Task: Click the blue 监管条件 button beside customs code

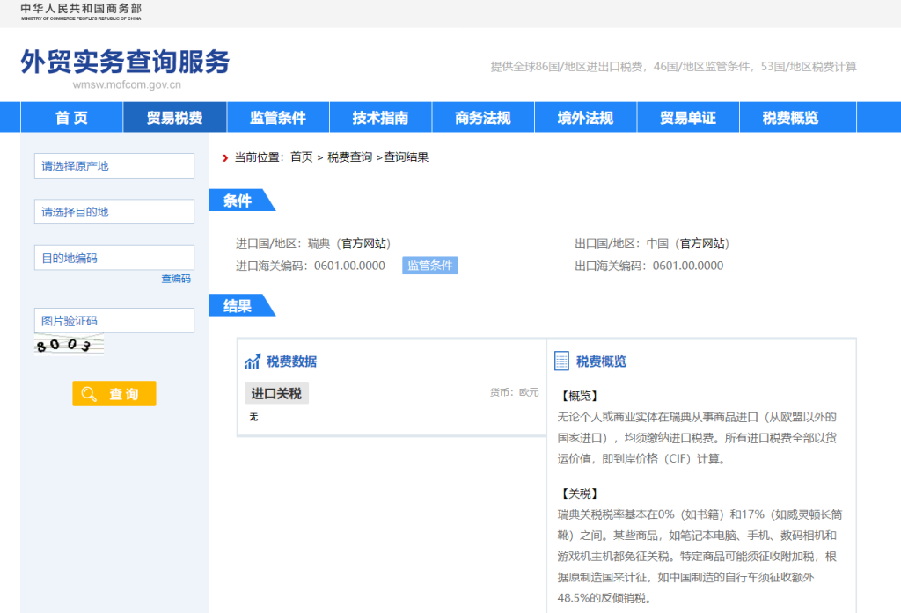Action: pos(429,266)
